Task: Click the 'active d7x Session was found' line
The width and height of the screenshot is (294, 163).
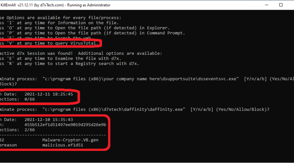Action: click(81, 53)
